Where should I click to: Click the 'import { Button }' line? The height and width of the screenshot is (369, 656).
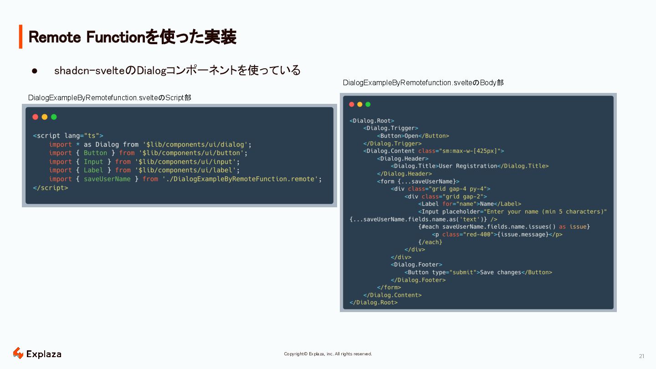pos(149,153)
